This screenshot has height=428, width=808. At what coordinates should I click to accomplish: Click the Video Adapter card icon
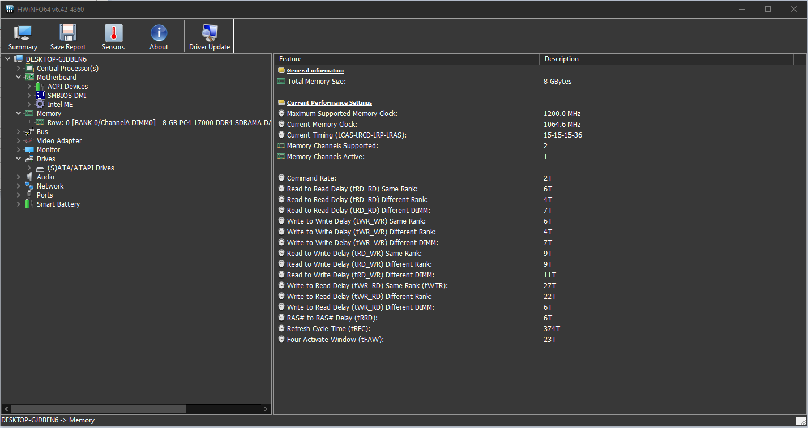(29, 140)
